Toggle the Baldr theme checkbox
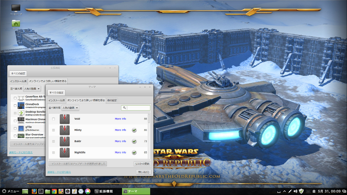 [x=53, y=141]
